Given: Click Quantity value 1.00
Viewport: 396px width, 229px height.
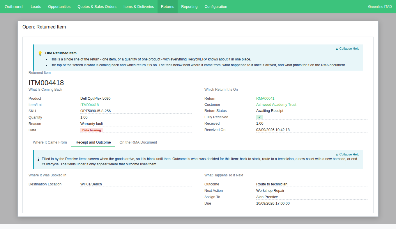Looking at the screenshot, I should [84, 117].
